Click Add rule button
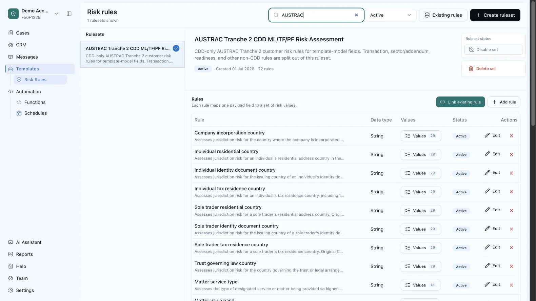This screenshot has height=301, width=536. 504,102
